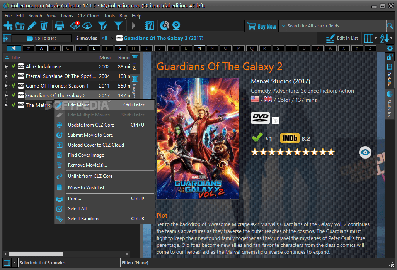Viewport: 397px width, 270px height.
Task: Toggle the folder panel icon beside No Folders
Action: pos(7,39)
